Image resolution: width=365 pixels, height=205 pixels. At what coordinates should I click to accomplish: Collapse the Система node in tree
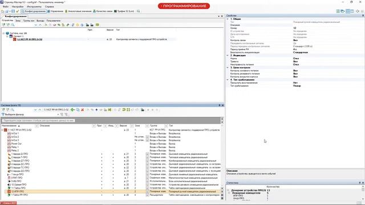click(x=3, y=33)
